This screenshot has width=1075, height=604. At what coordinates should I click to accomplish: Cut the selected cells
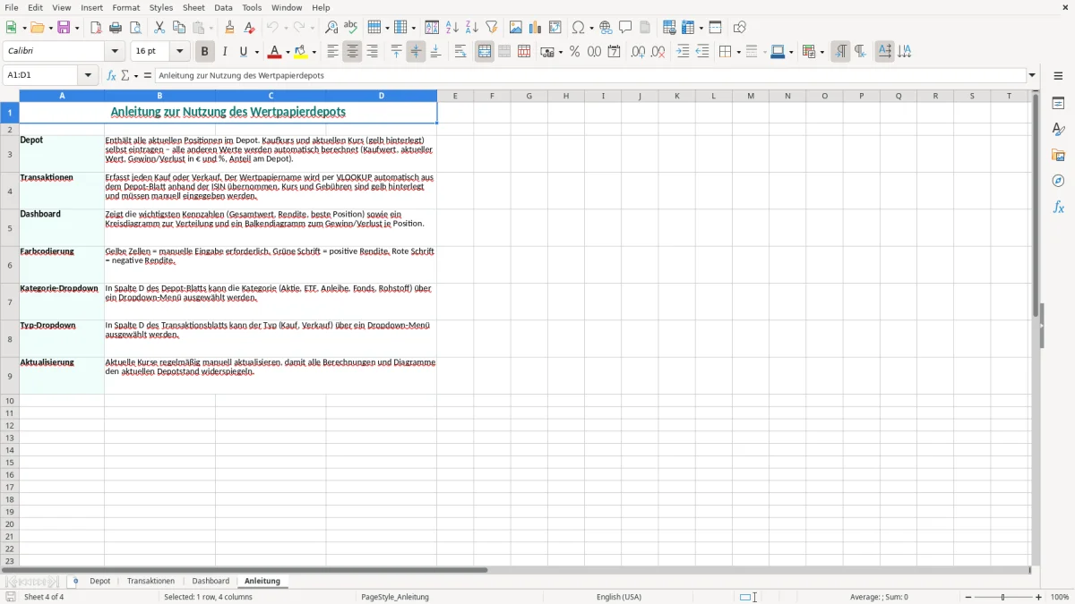point(159,28)
